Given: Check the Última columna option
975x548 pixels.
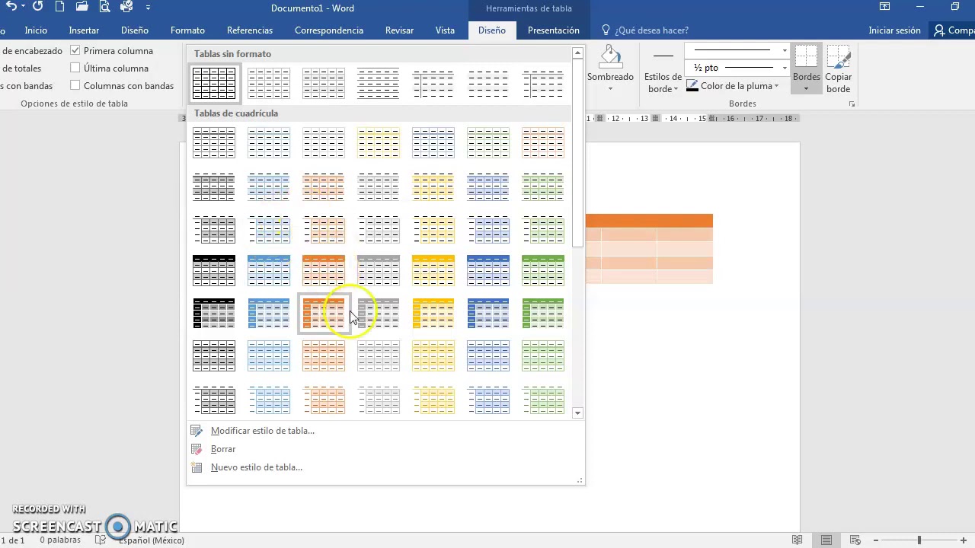Looking at the screenshot, I should pyautogui.click(x=75, y=68).
